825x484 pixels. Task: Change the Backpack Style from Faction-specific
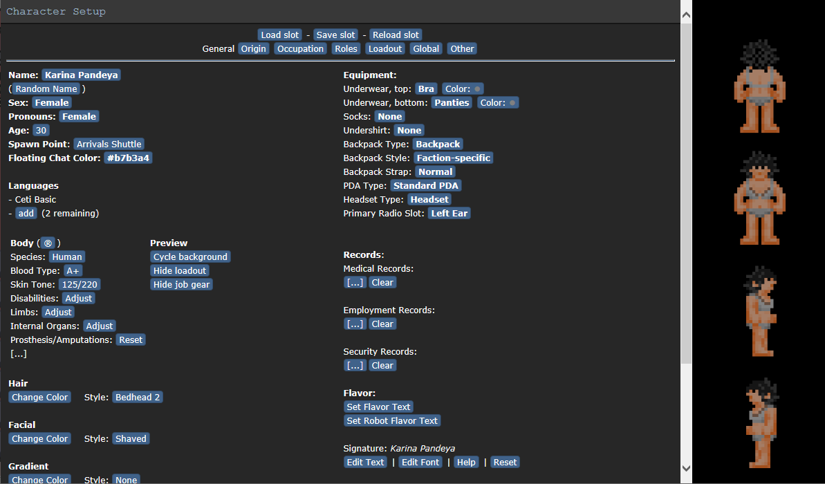(453, 158)
